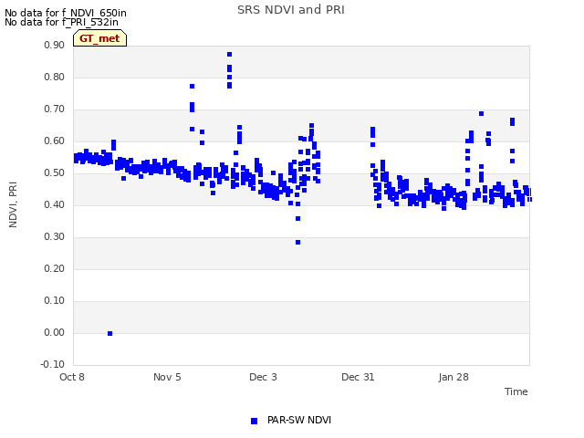584x438 pixels.
Task: Click the NDVI, PRI y-axis title
Action: coord(13,204)
